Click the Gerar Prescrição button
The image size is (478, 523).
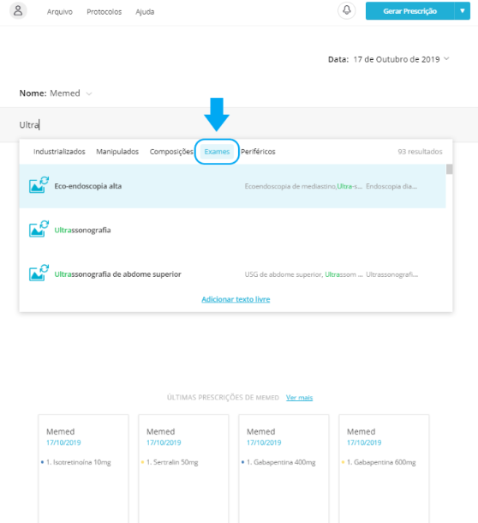pyautogui.click(x=409, y=11)
